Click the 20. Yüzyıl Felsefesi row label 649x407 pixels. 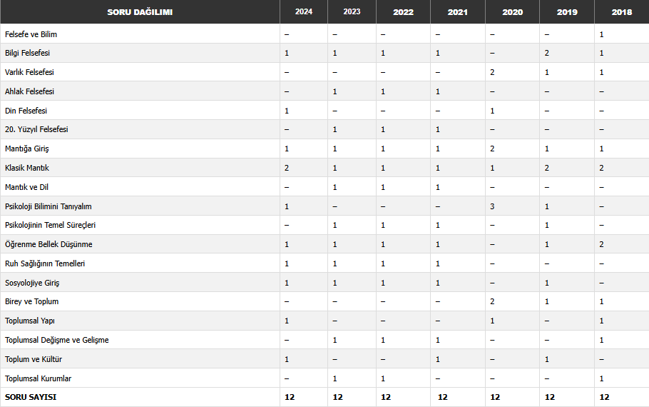(x=36, y=129)
